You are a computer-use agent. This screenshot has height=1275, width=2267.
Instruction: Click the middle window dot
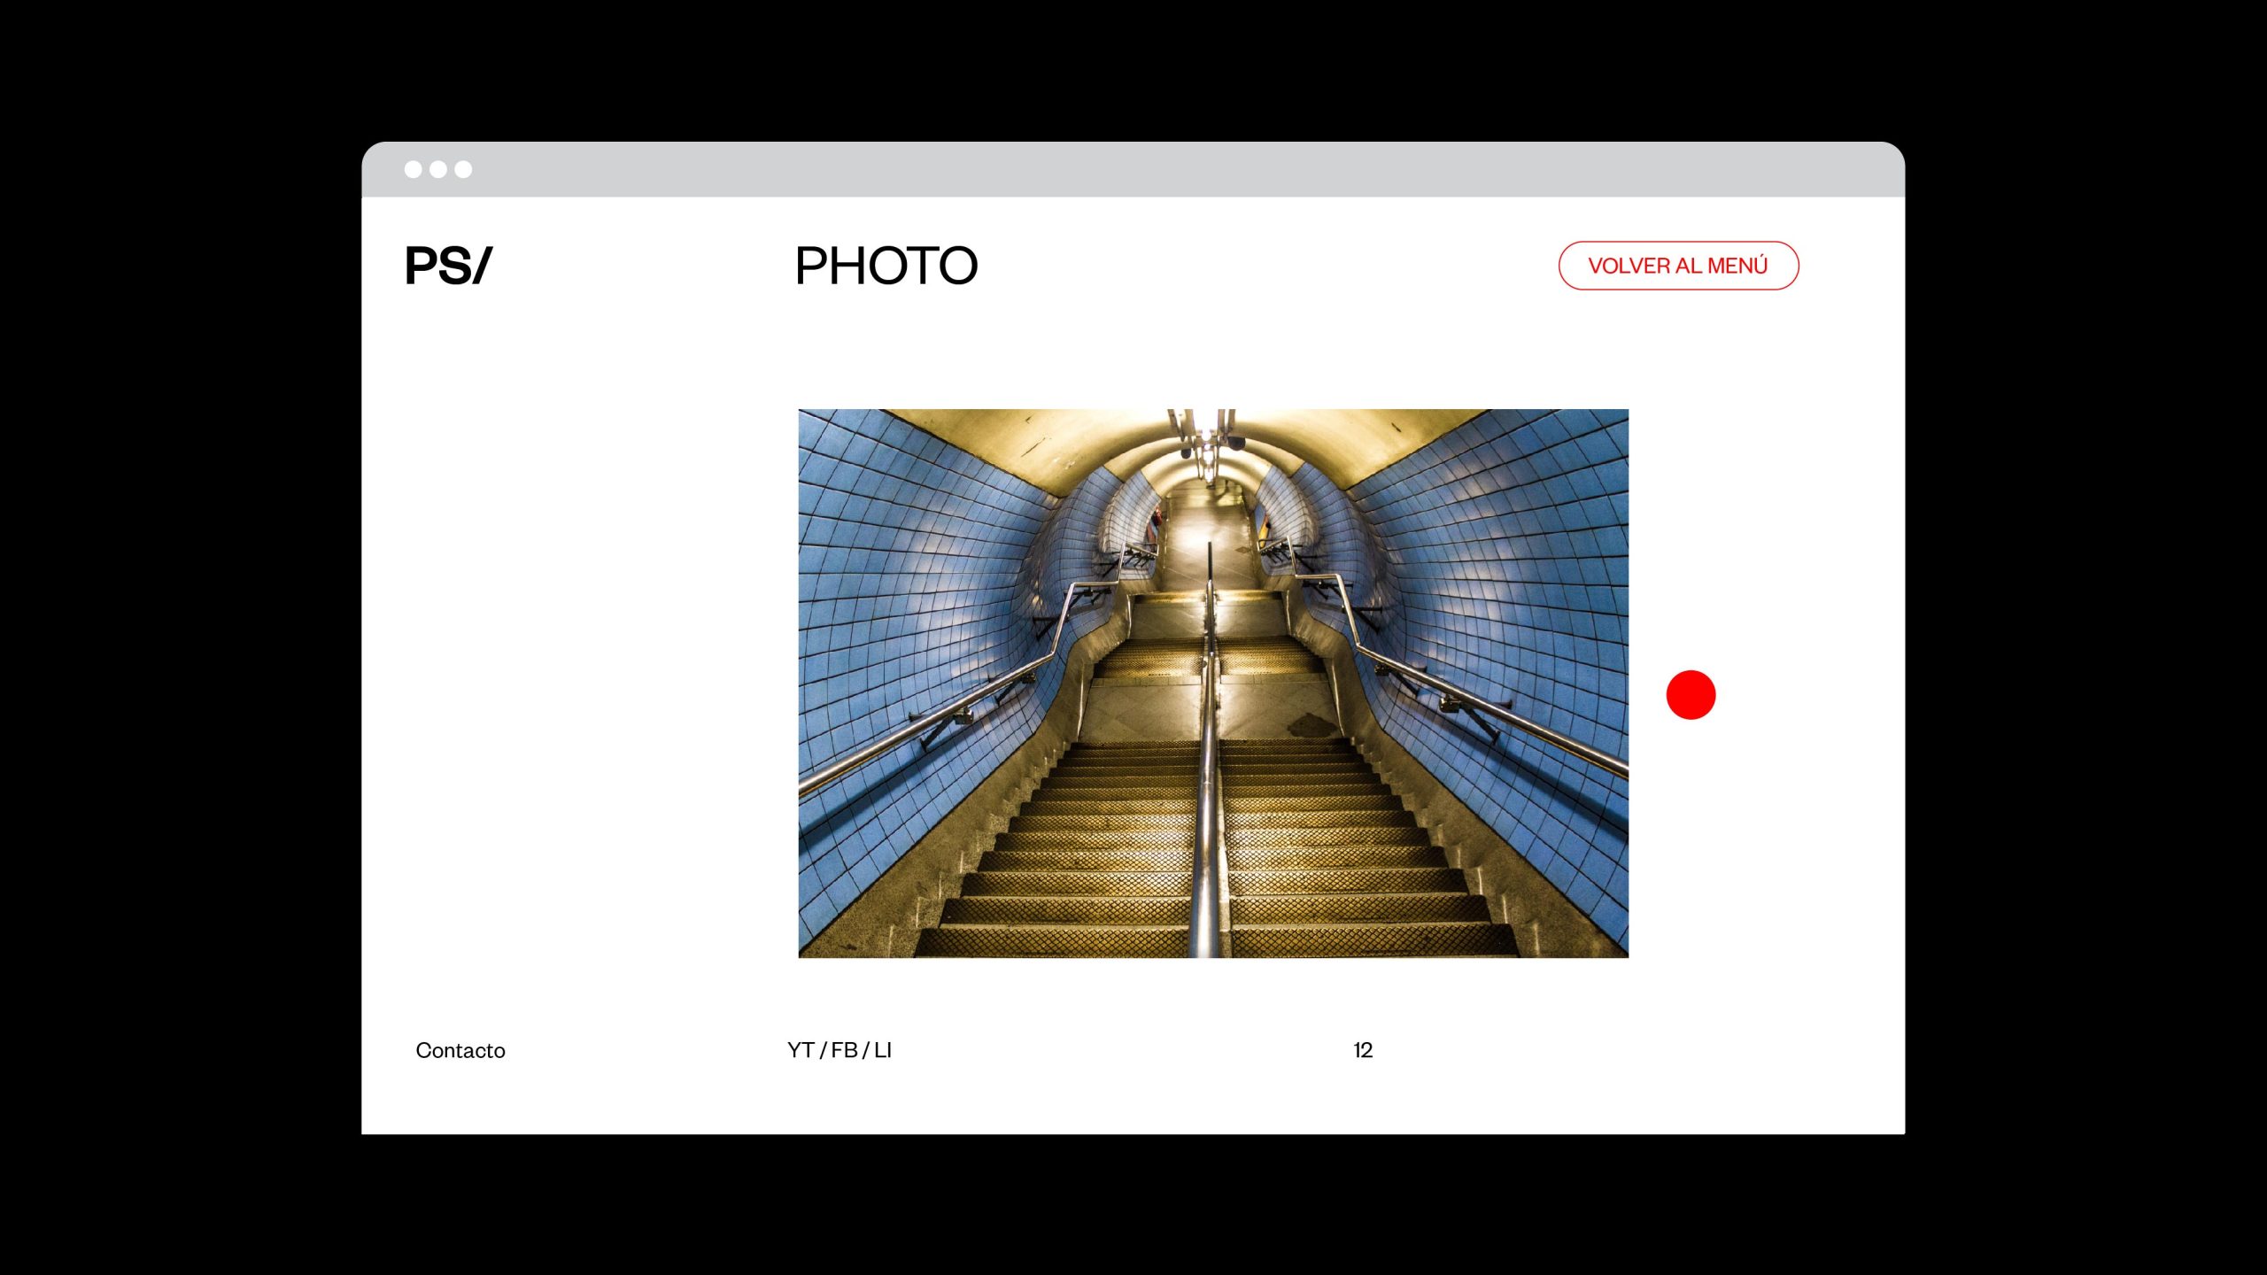(x=438, y=169)
